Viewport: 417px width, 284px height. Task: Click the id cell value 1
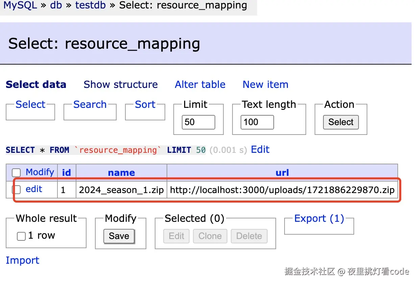click(67, 190)
